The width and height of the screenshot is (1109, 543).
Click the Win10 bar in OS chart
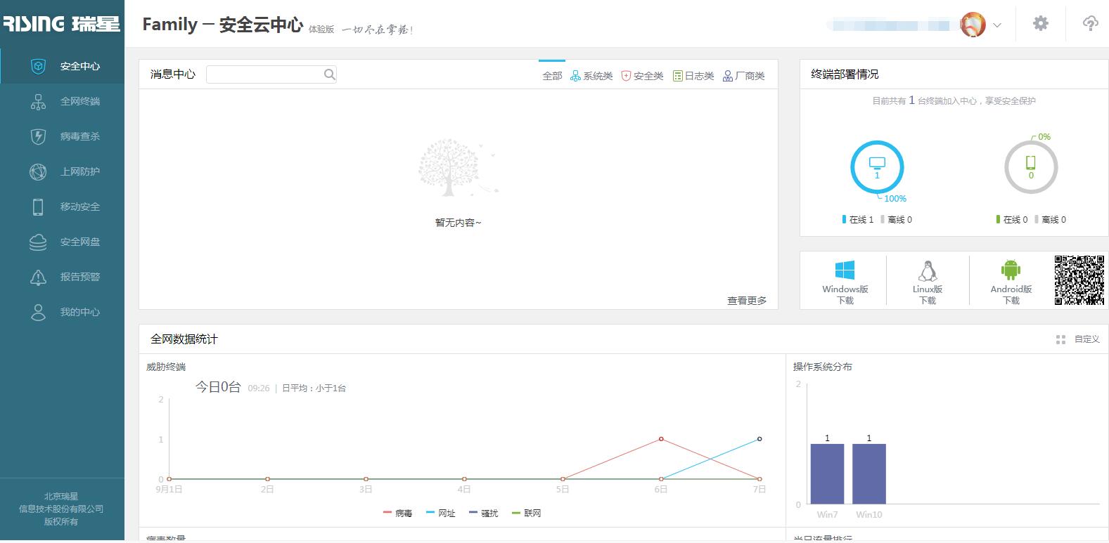869,474
